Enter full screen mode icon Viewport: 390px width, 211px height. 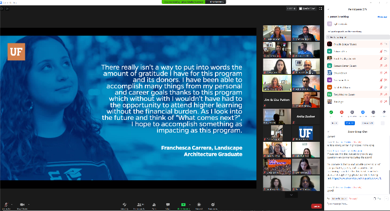[320, 8]
